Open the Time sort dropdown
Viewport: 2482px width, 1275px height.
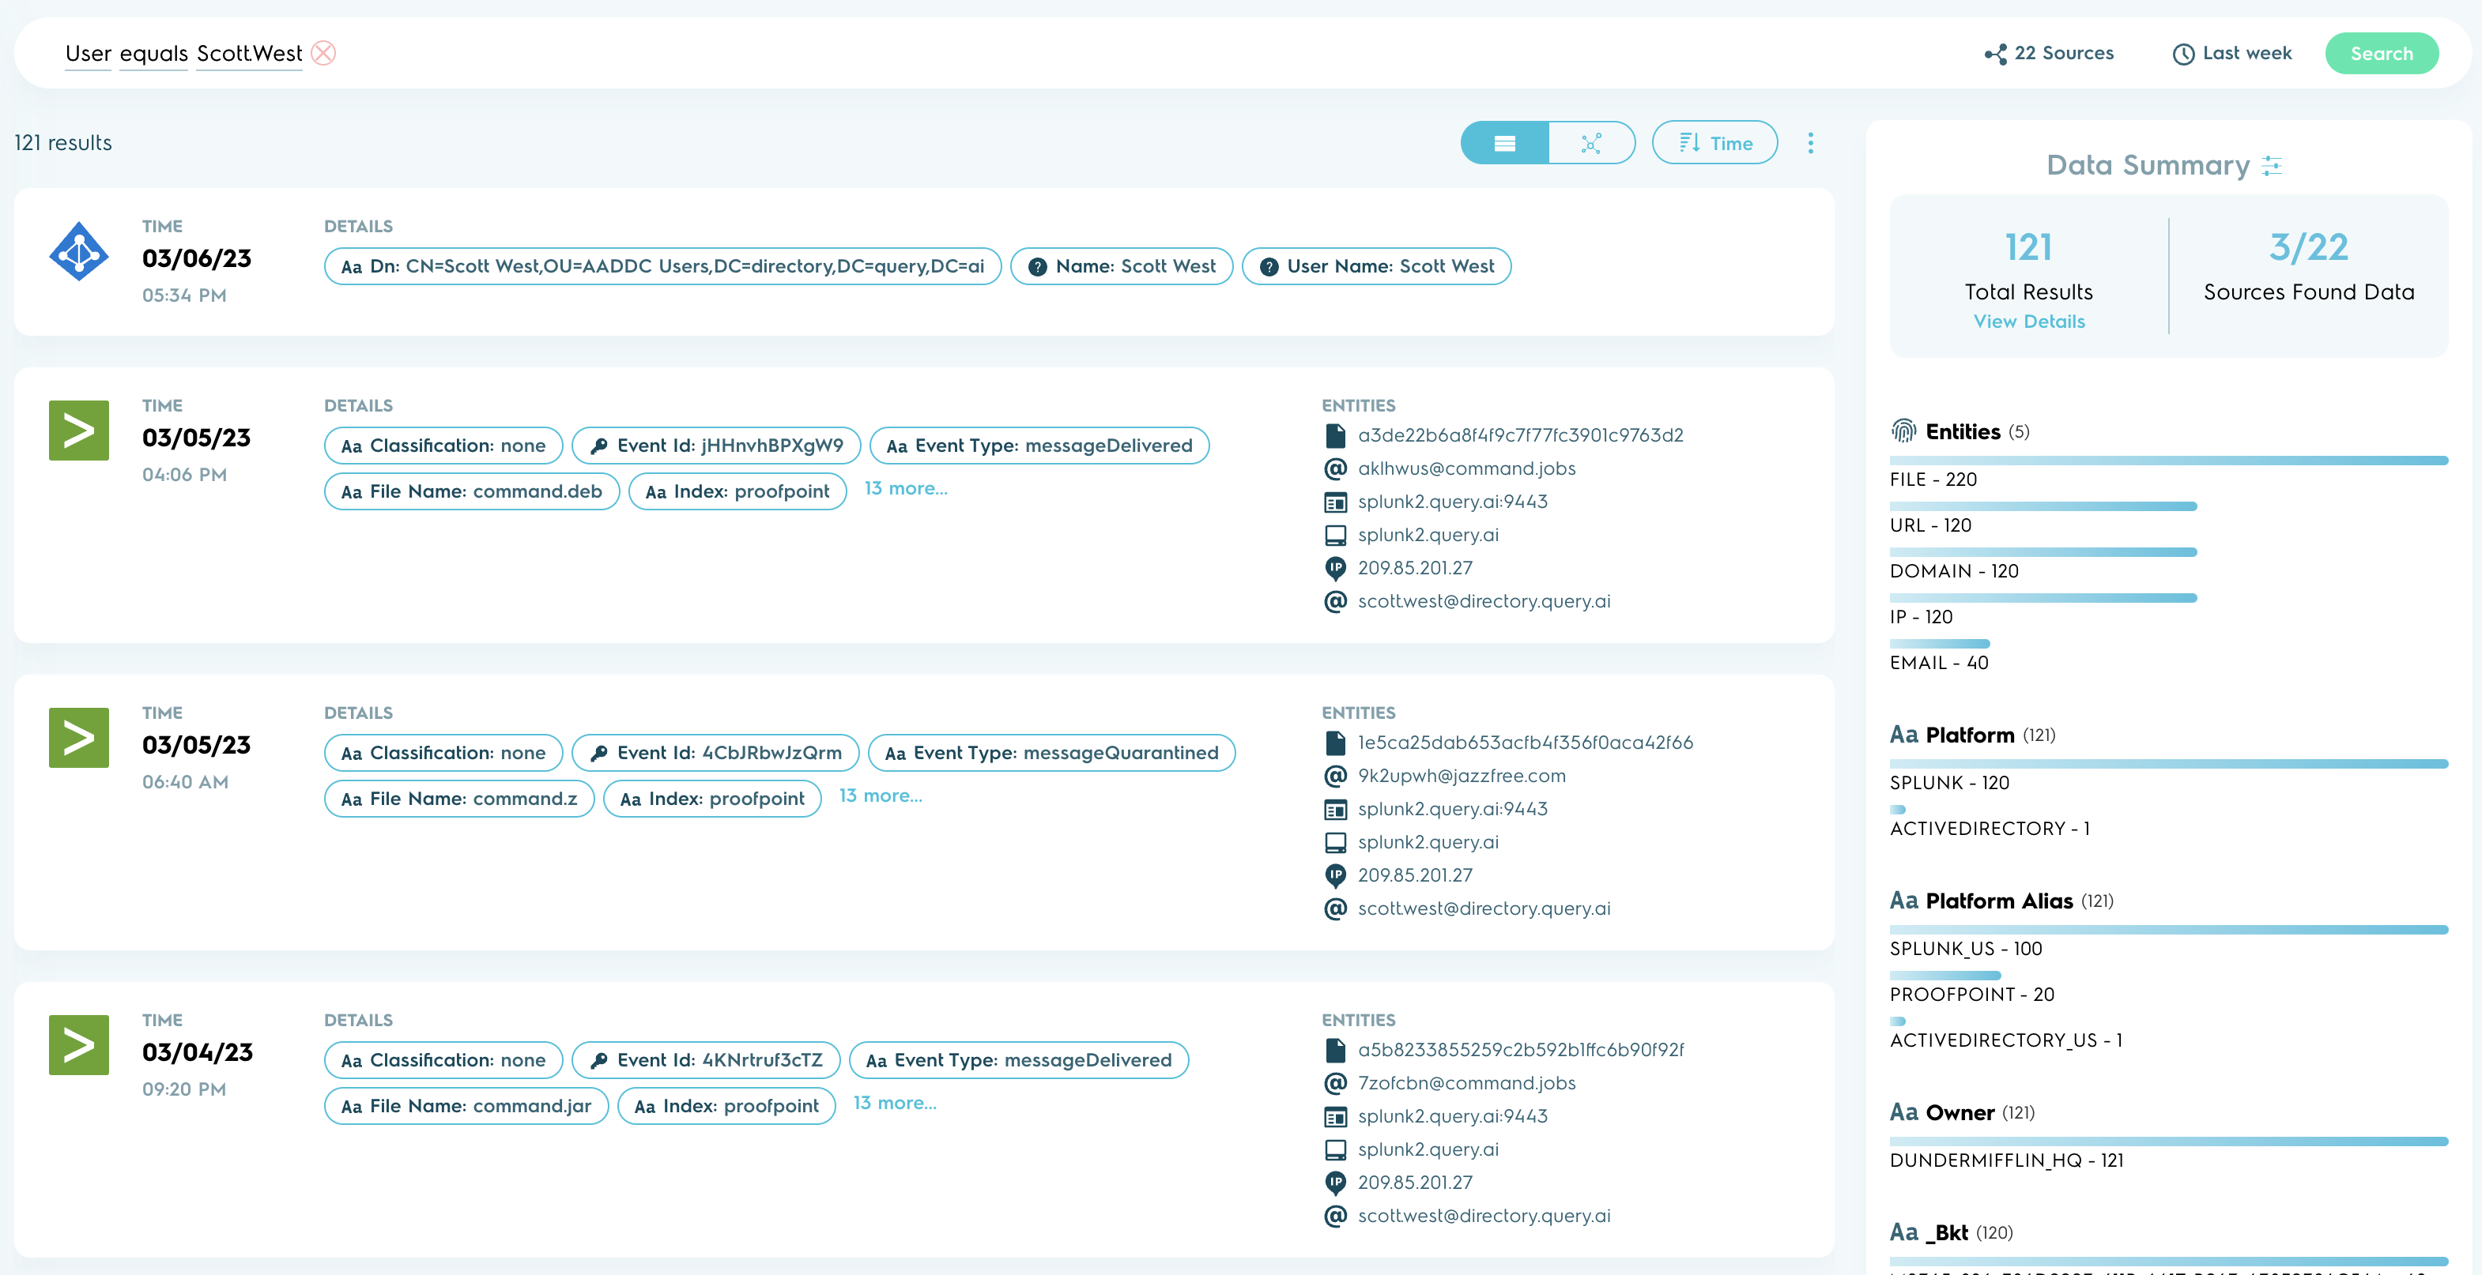click(x=1714, y=144)
